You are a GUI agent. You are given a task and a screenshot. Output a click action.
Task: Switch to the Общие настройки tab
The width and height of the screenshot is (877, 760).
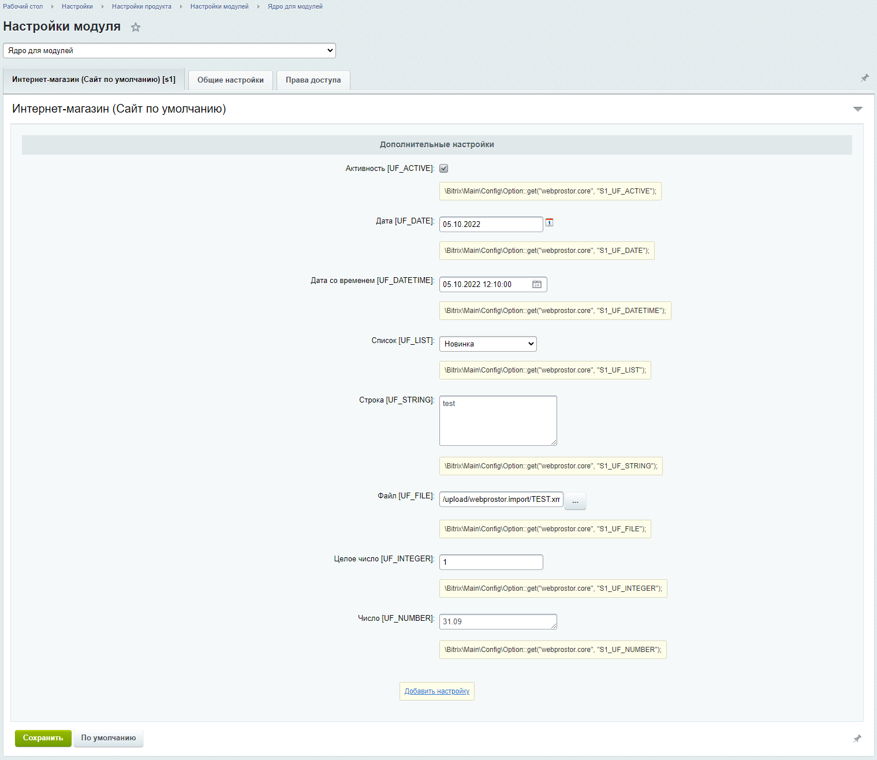tap(230, 80)
